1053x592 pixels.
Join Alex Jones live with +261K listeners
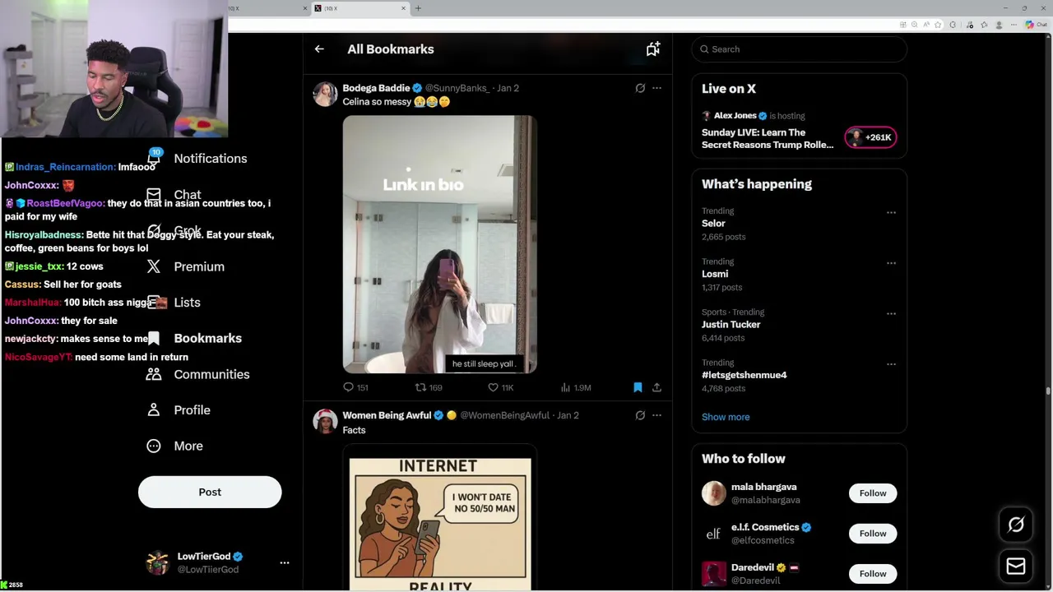pos(870,137)
